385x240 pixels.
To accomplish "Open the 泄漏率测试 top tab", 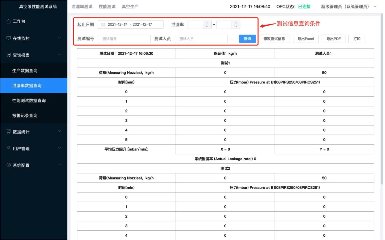I will (82, 7).
